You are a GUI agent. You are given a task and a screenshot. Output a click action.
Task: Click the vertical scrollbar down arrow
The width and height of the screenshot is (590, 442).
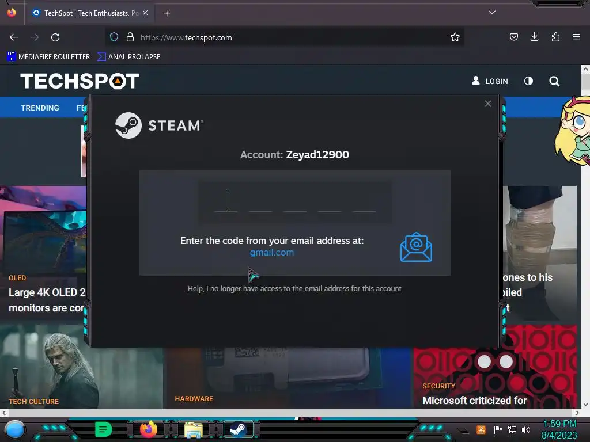tap(585, 405)
